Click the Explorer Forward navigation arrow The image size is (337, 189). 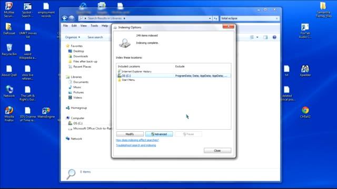click(72, 18)
